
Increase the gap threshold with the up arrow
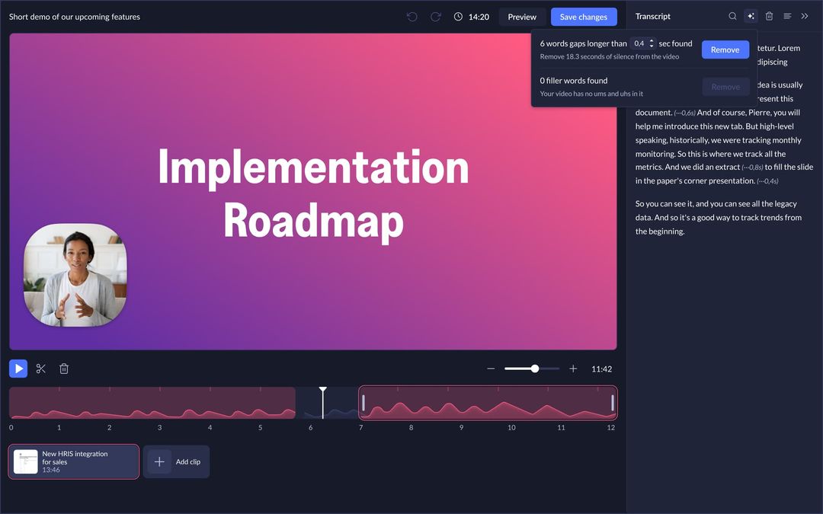click(652, 40)
